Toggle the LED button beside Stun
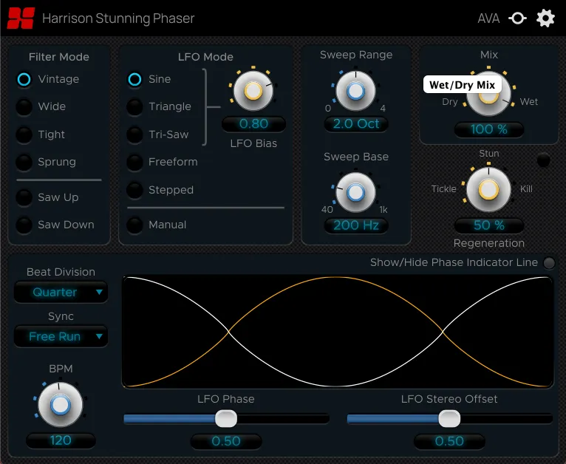 click(543, 160)
